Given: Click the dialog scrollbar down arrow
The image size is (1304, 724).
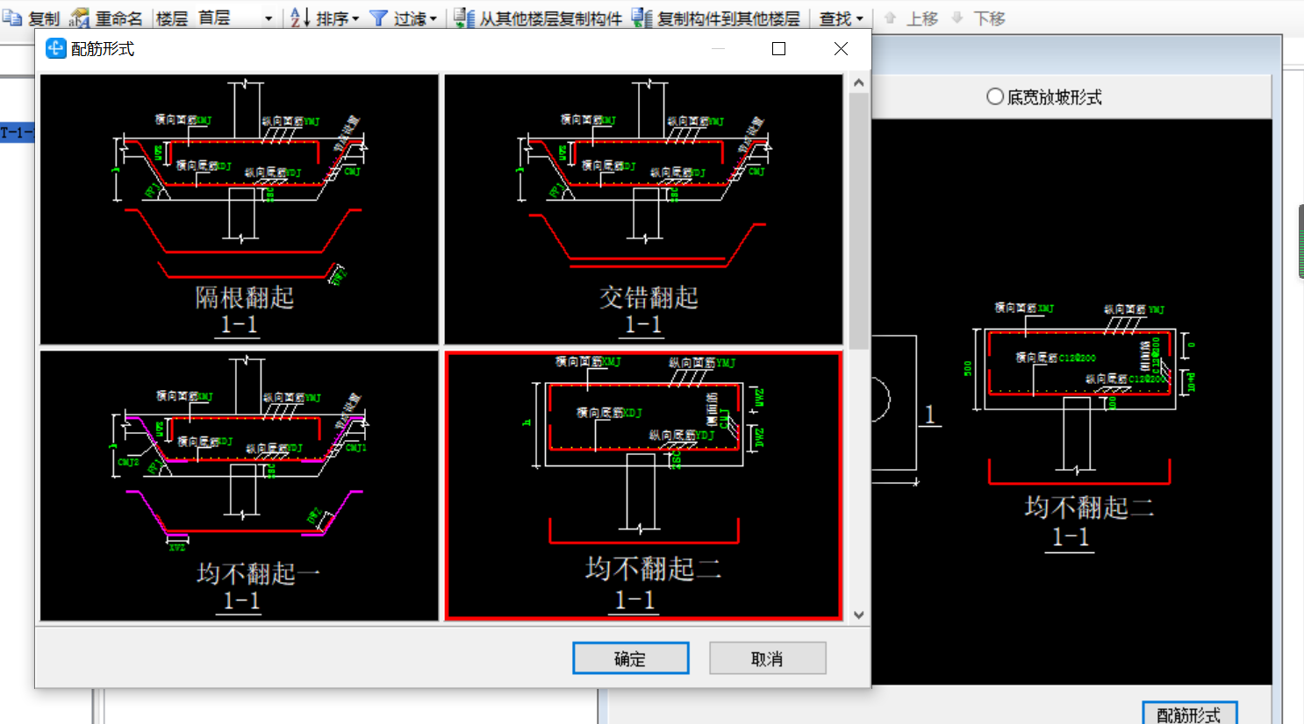Looking at the screenshot, I should [858, 614].
